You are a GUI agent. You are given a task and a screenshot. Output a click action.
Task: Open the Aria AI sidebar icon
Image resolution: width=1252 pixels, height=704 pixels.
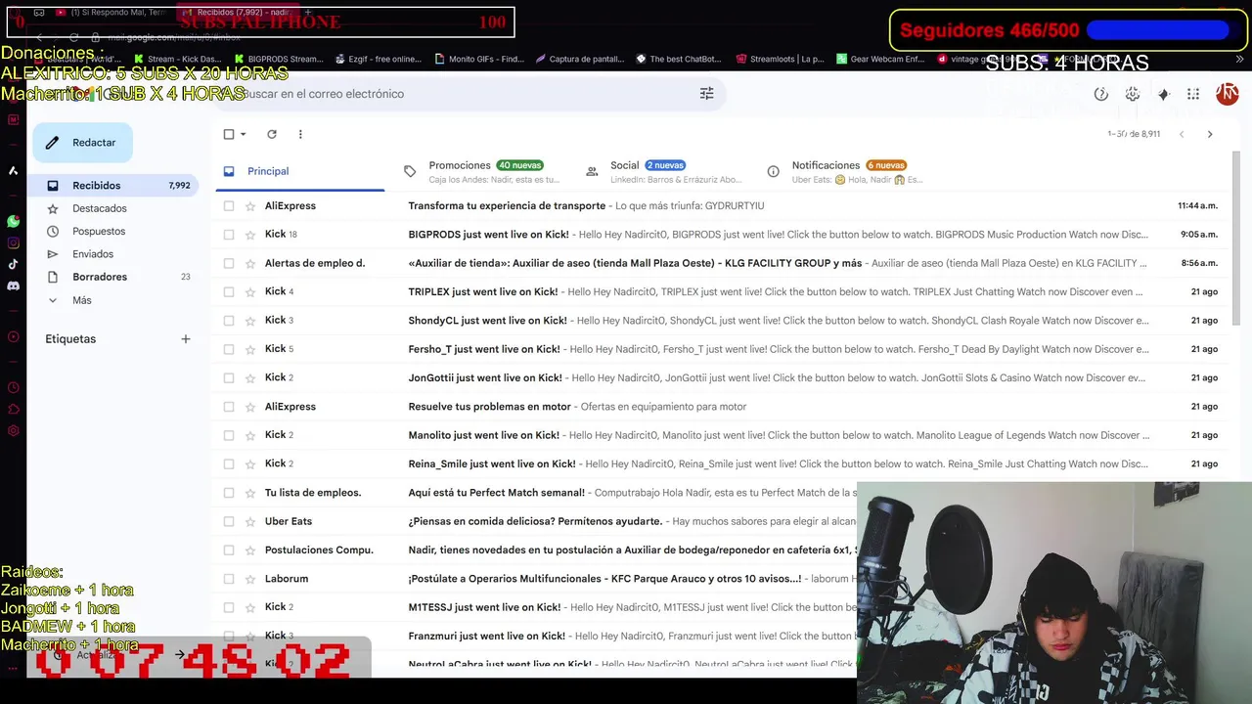coord(13,170)
